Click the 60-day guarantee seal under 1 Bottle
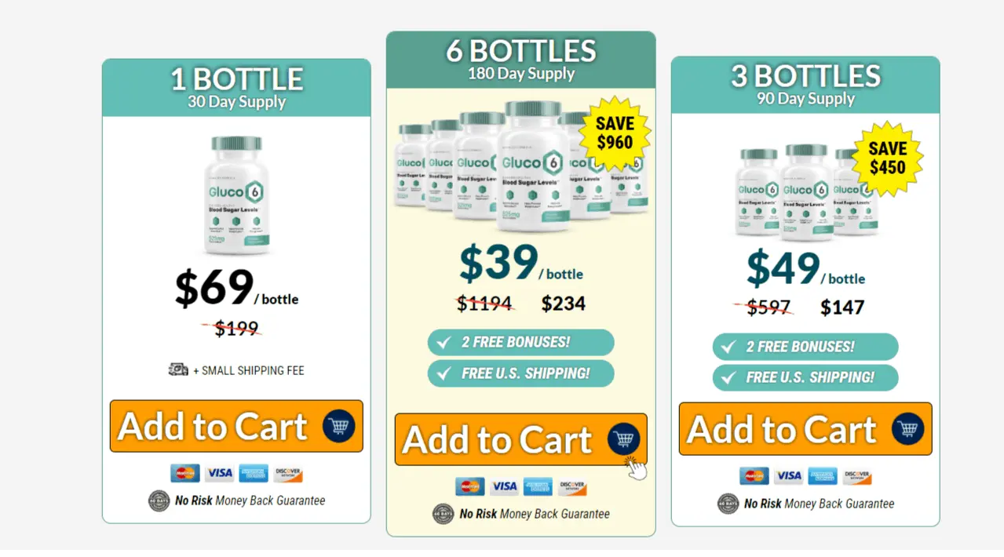 tap(159, 501)
